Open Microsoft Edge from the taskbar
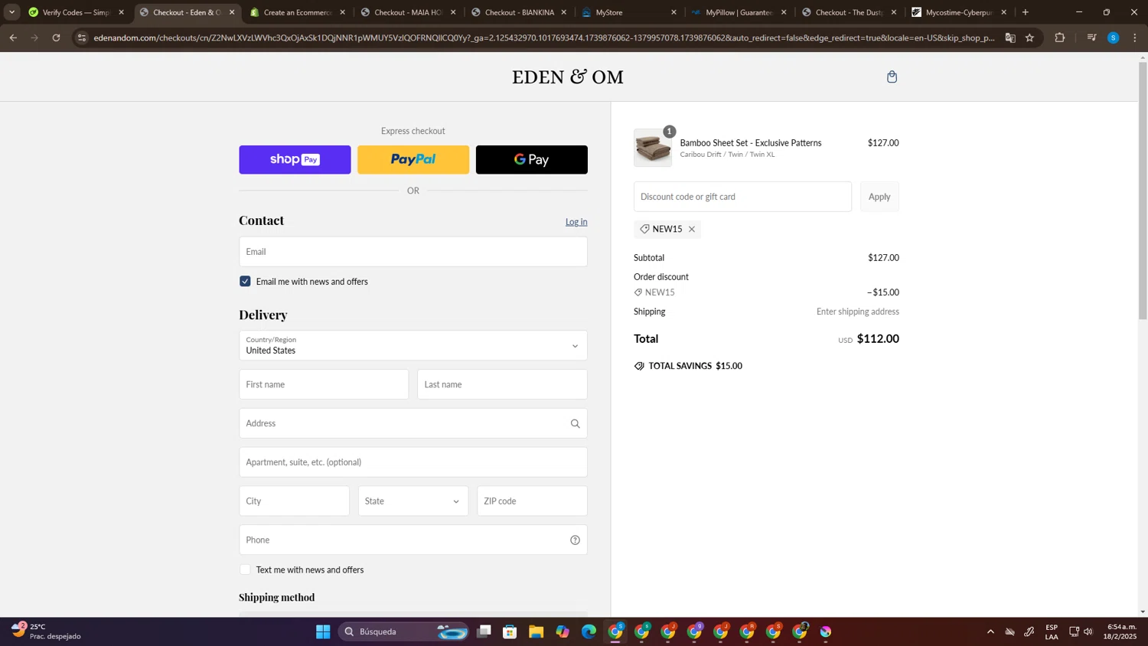The height and width of the screenshot is (646, 1148). pos(589,631)
